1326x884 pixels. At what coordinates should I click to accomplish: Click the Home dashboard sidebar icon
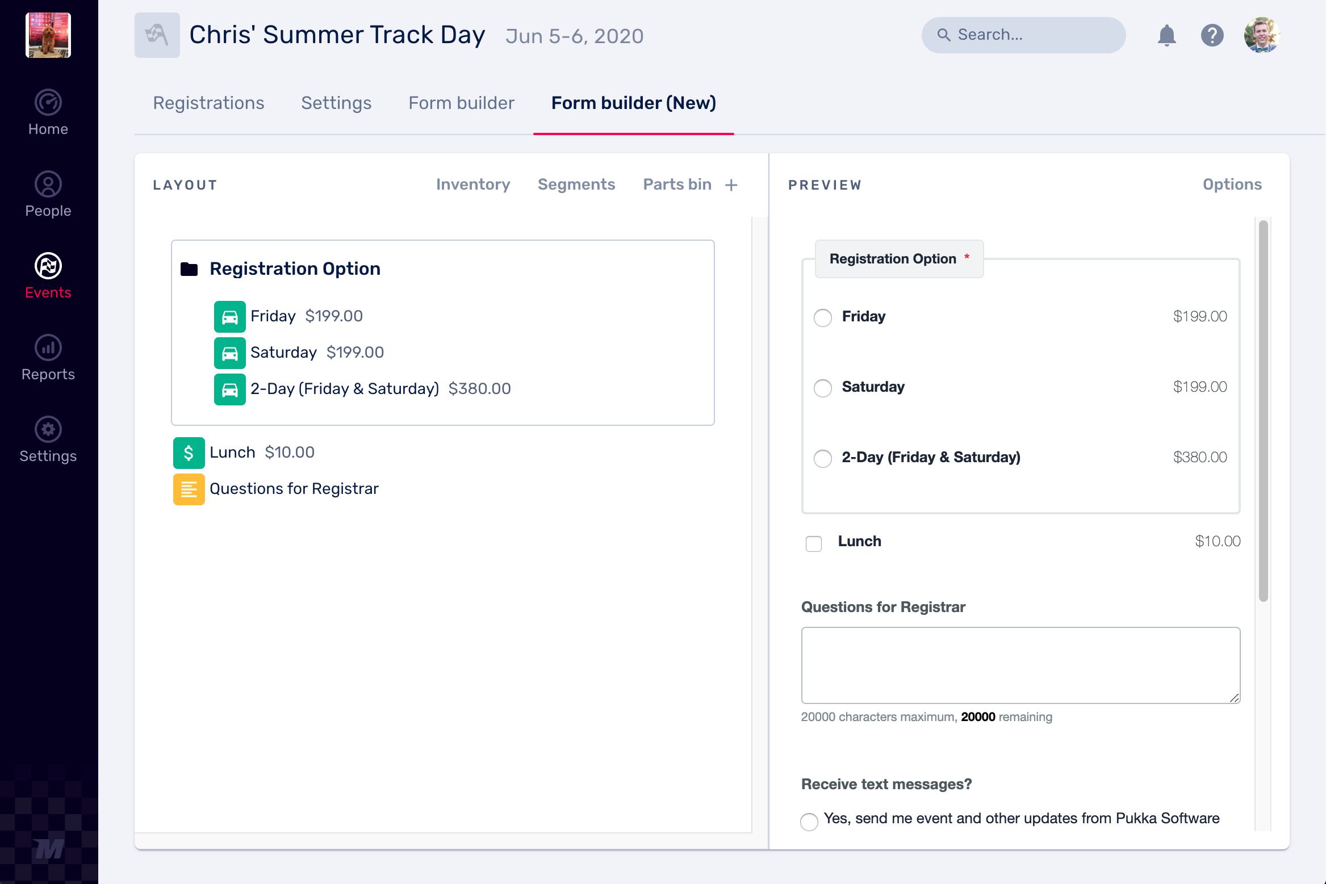48,103
